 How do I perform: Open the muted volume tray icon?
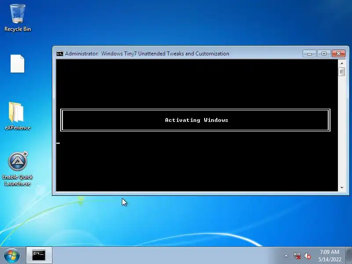[308, 256]
